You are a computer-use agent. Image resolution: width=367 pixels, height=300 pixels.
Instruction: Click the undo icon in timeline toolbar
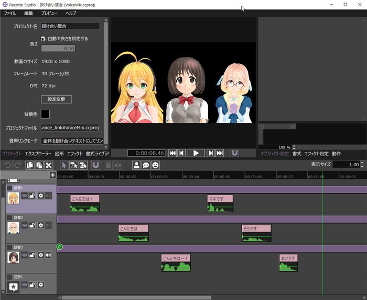pyautogui.click(x=8, y=165)
